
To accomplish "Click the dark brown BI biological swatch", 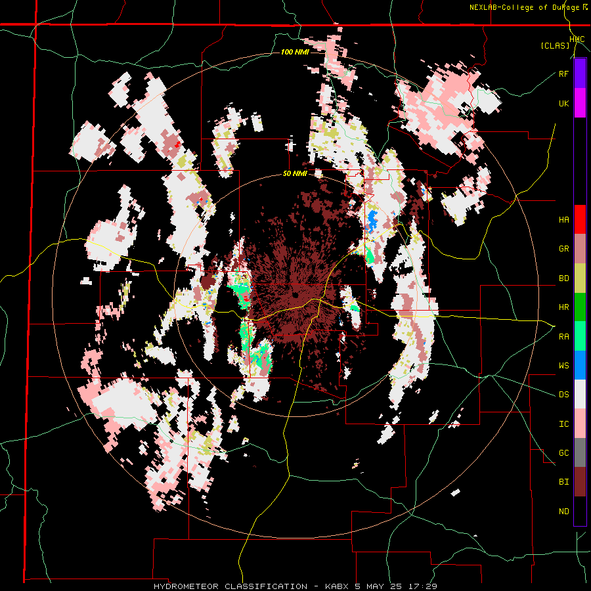I will tap(580, 482).
